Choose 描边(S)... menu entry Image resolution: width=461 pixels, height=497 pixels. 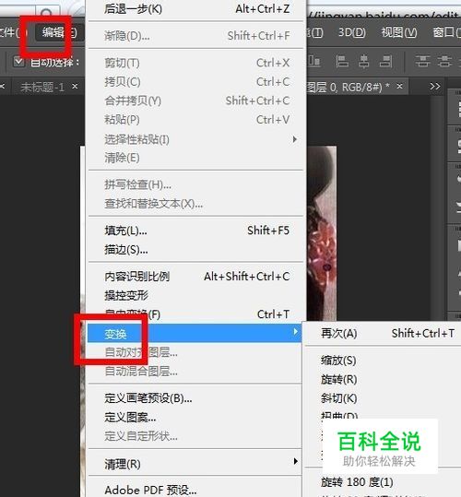click(195, 250)
